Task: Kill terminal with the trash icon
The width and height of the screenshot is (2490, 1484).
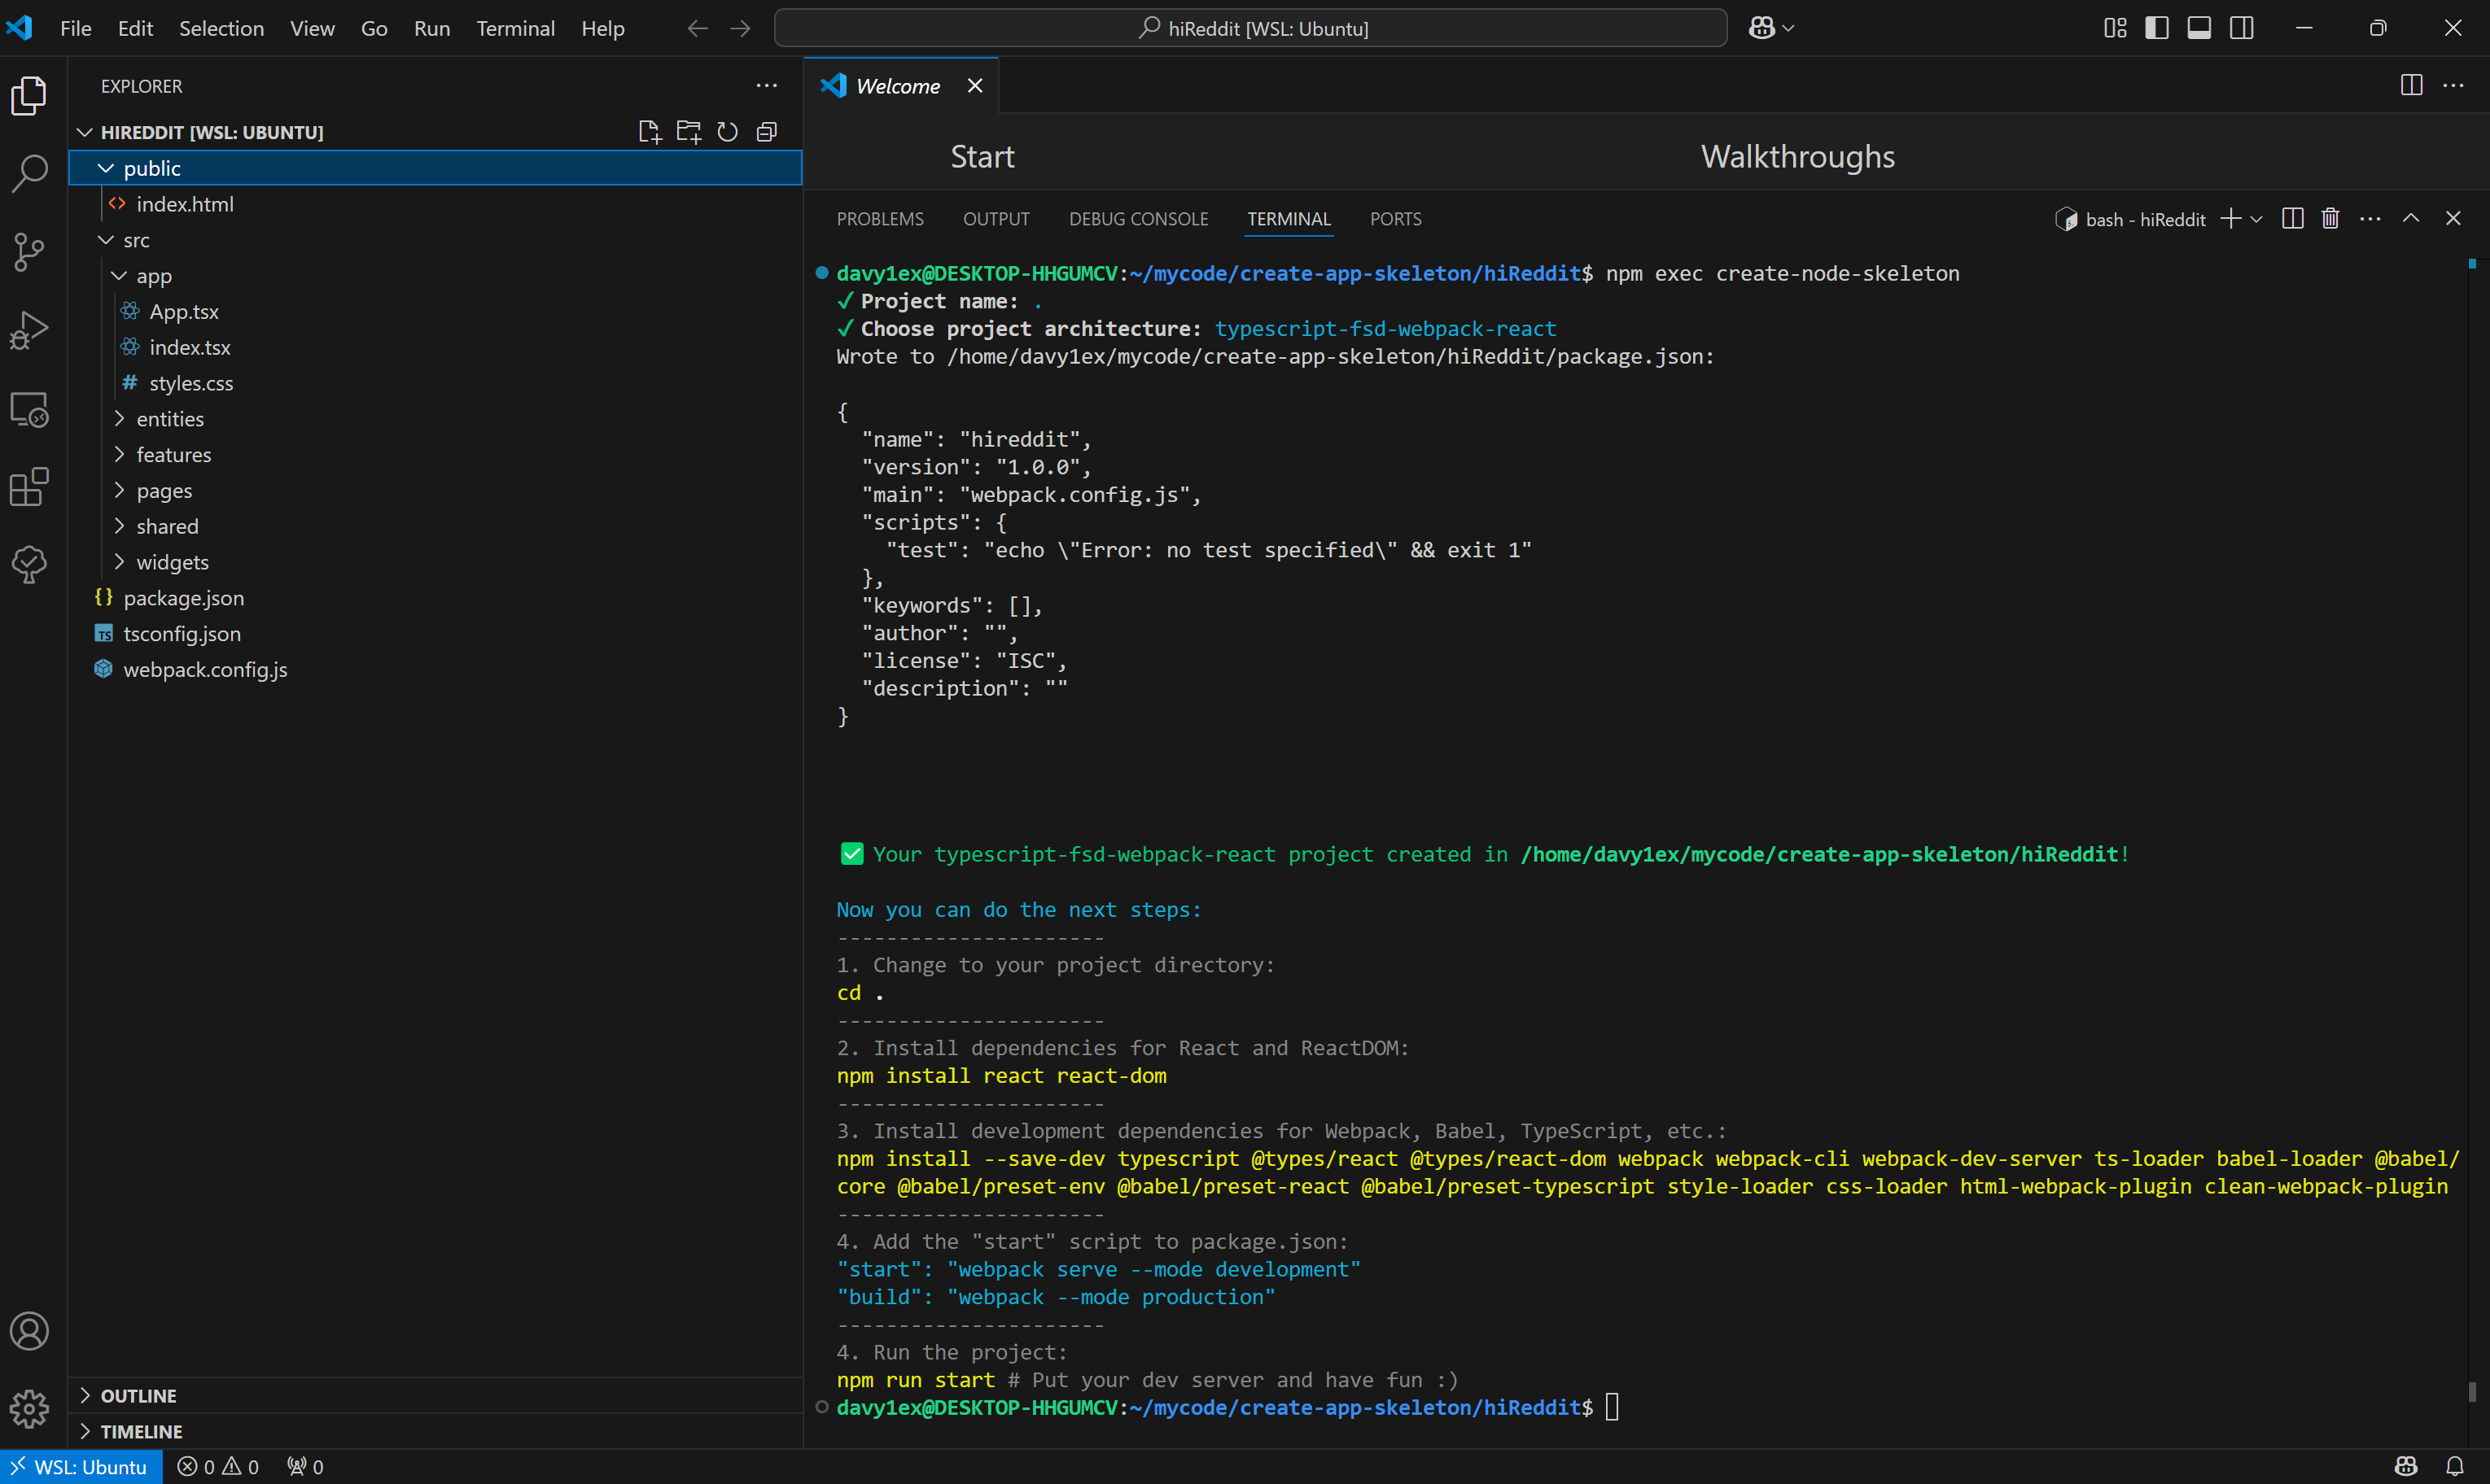Action: 2330,219
